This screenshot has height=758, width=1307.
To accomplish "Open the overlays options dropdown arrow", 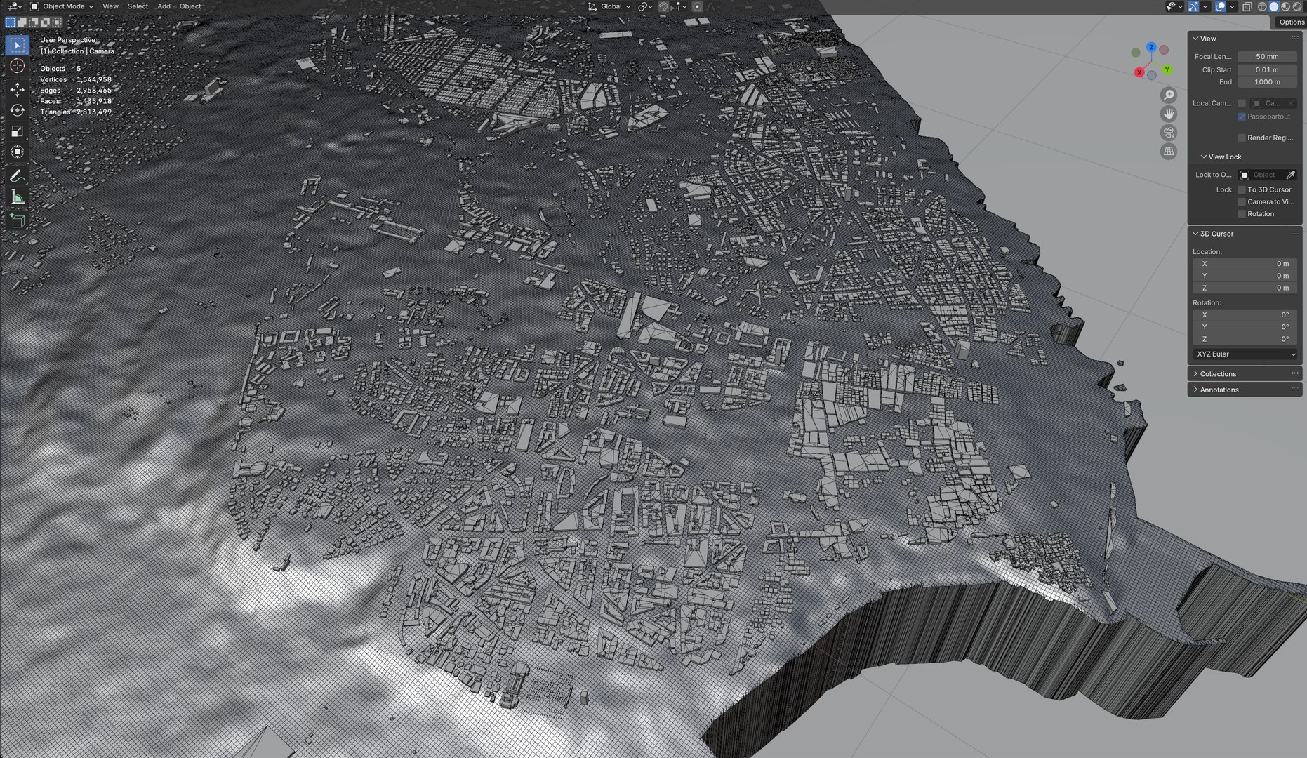I will (x=1232, y=6).
